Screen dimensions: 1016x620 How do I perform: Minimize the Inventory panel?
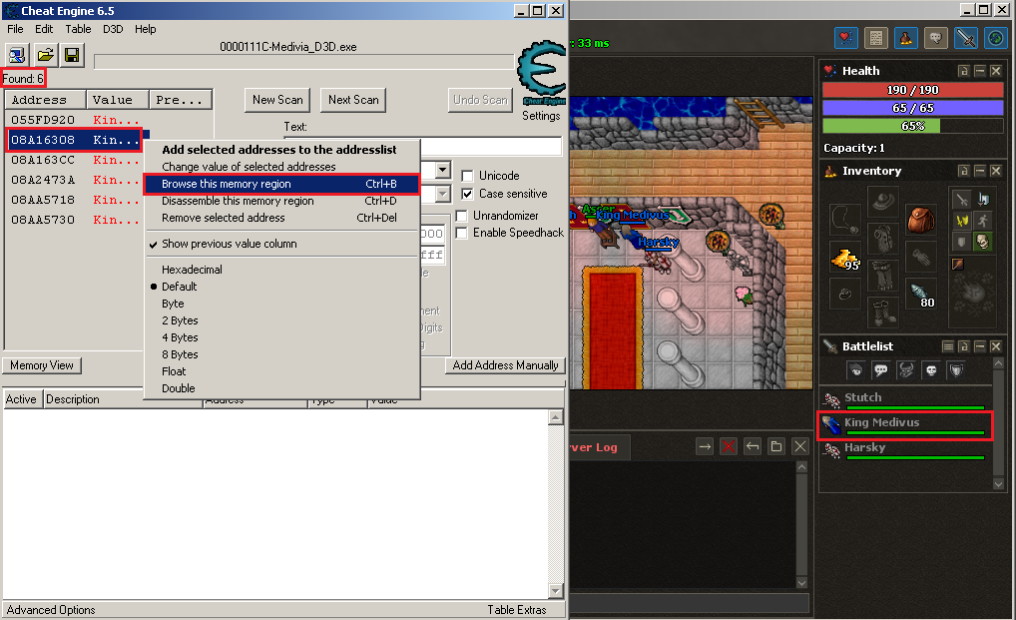click(980, 171)
